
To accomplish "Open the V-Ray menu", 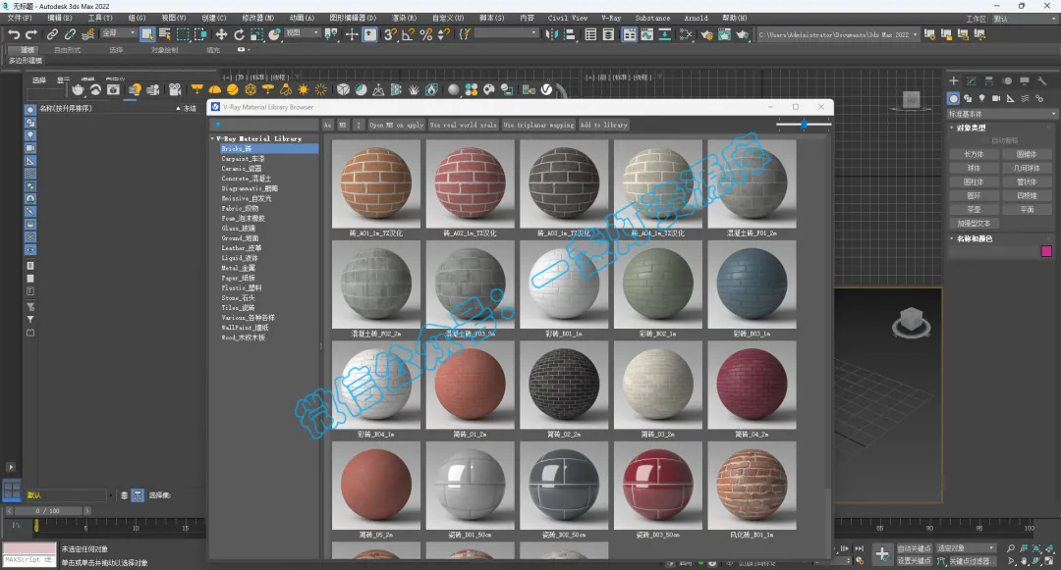I will [610, 18].
